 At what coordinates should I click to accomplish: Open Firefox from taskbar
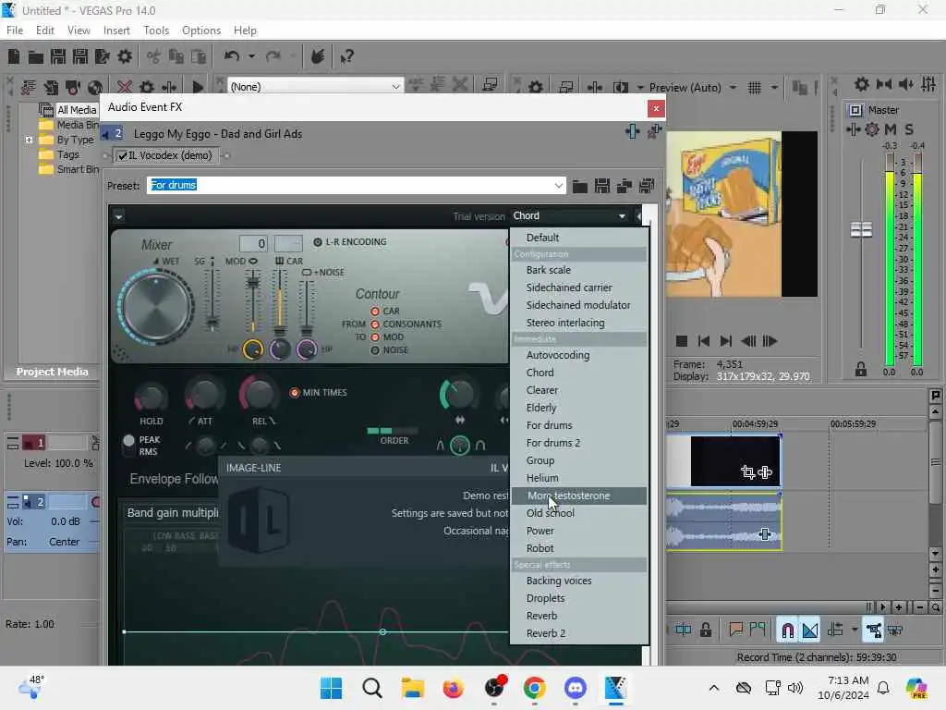tap(453, 688)
